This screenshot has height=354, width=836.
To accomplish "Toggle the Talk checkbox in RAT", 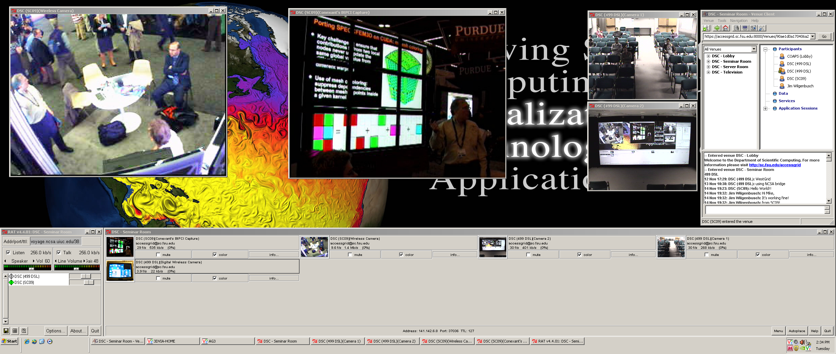I will point(59,253).
